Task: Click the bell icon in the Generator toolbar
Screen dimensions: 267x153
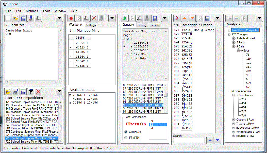Action: point(140,18)
